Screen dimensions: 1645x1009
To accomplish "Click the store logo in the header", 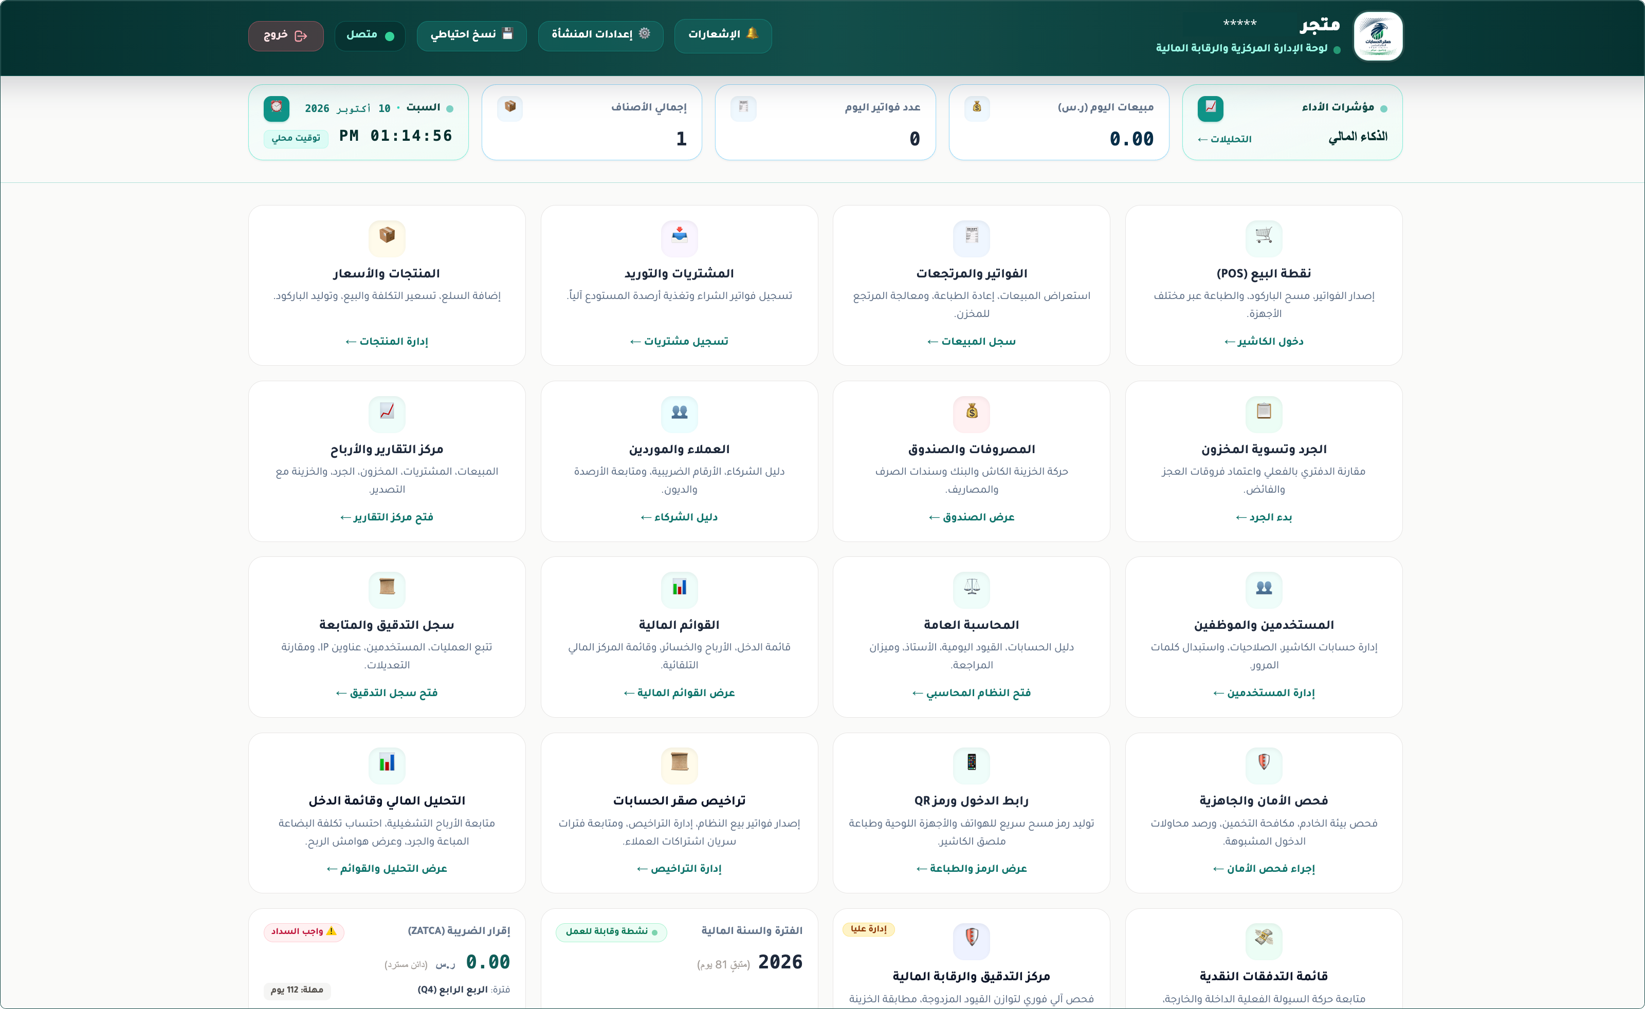I will [x=1378, y=36].
